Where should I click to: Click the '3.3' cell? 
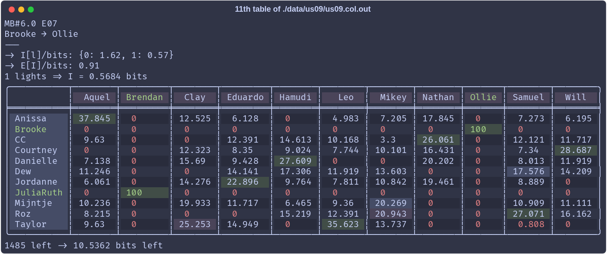click(x=391, y=140)
